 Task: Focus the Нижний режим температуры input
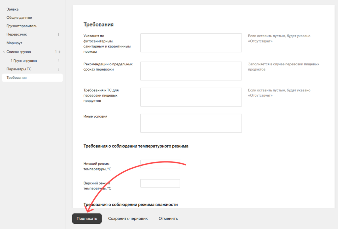(x=160, y=164)
